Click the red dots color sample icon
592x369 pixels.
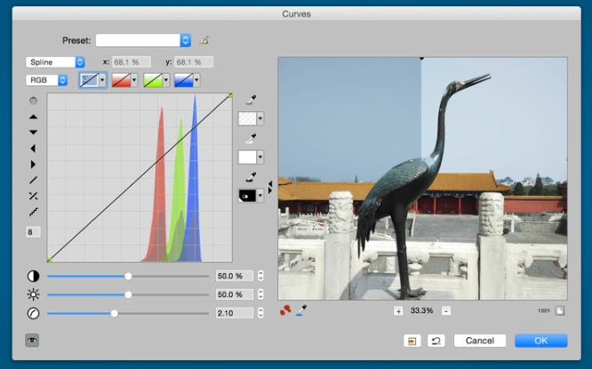[x=286, y=310]
